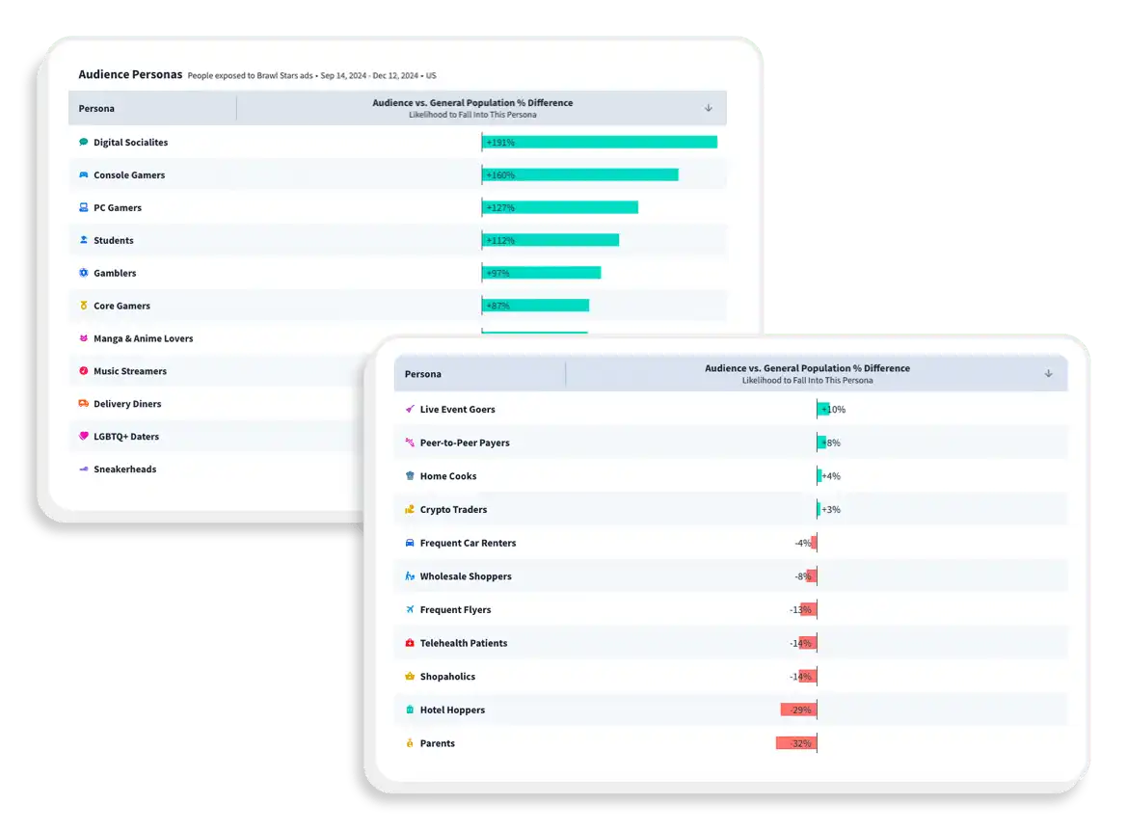This screenshot has height=830, width=1128.
Task: Click the Telehealth Patients medical icon
Action: tap(409, 643)
